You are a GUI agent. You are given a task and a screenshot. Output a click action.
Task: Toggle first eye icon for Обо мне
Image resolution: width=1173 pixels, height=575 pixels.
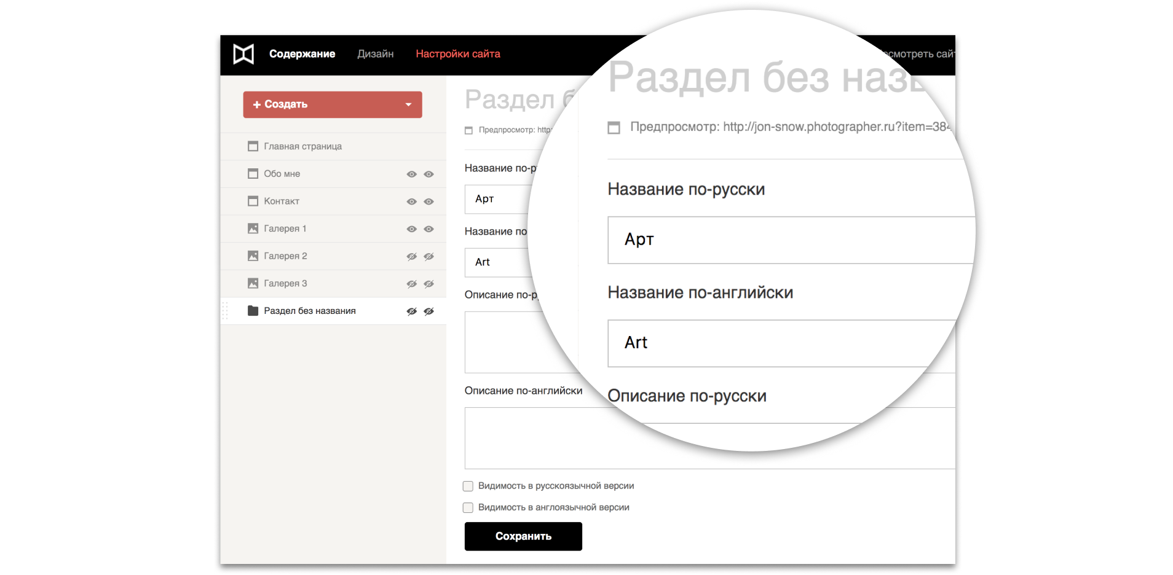pyautogui.click(x=412, y=174)
